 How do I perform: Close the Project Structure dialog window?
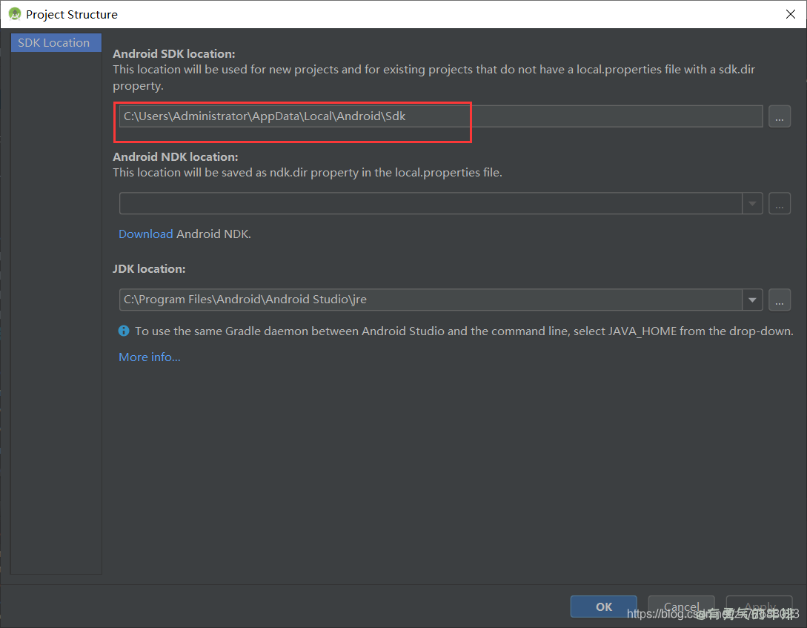pos(790,14)
